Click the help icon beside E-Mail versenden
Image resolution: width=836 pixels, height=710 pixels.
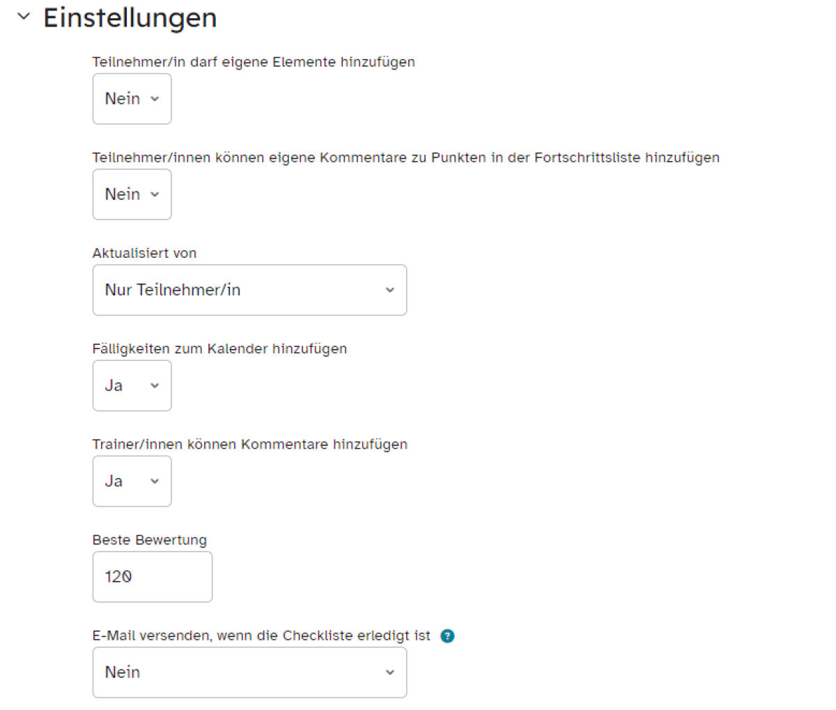pos(447,635)
